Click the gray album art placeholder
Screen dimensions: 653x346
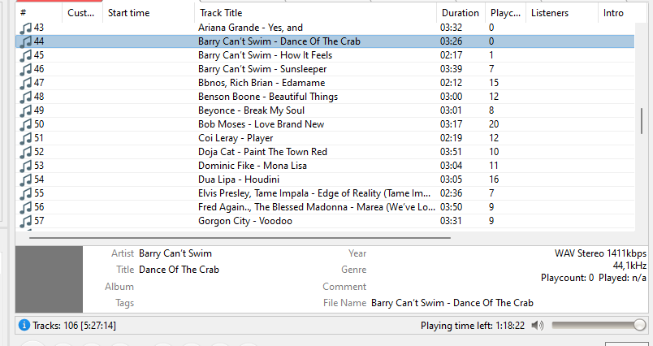50,279
